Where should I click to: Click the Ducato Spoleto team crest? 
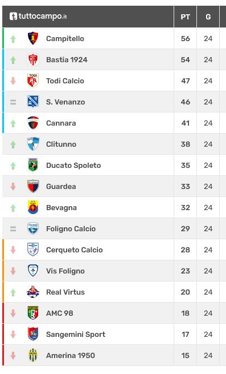(x=33, y=165)
